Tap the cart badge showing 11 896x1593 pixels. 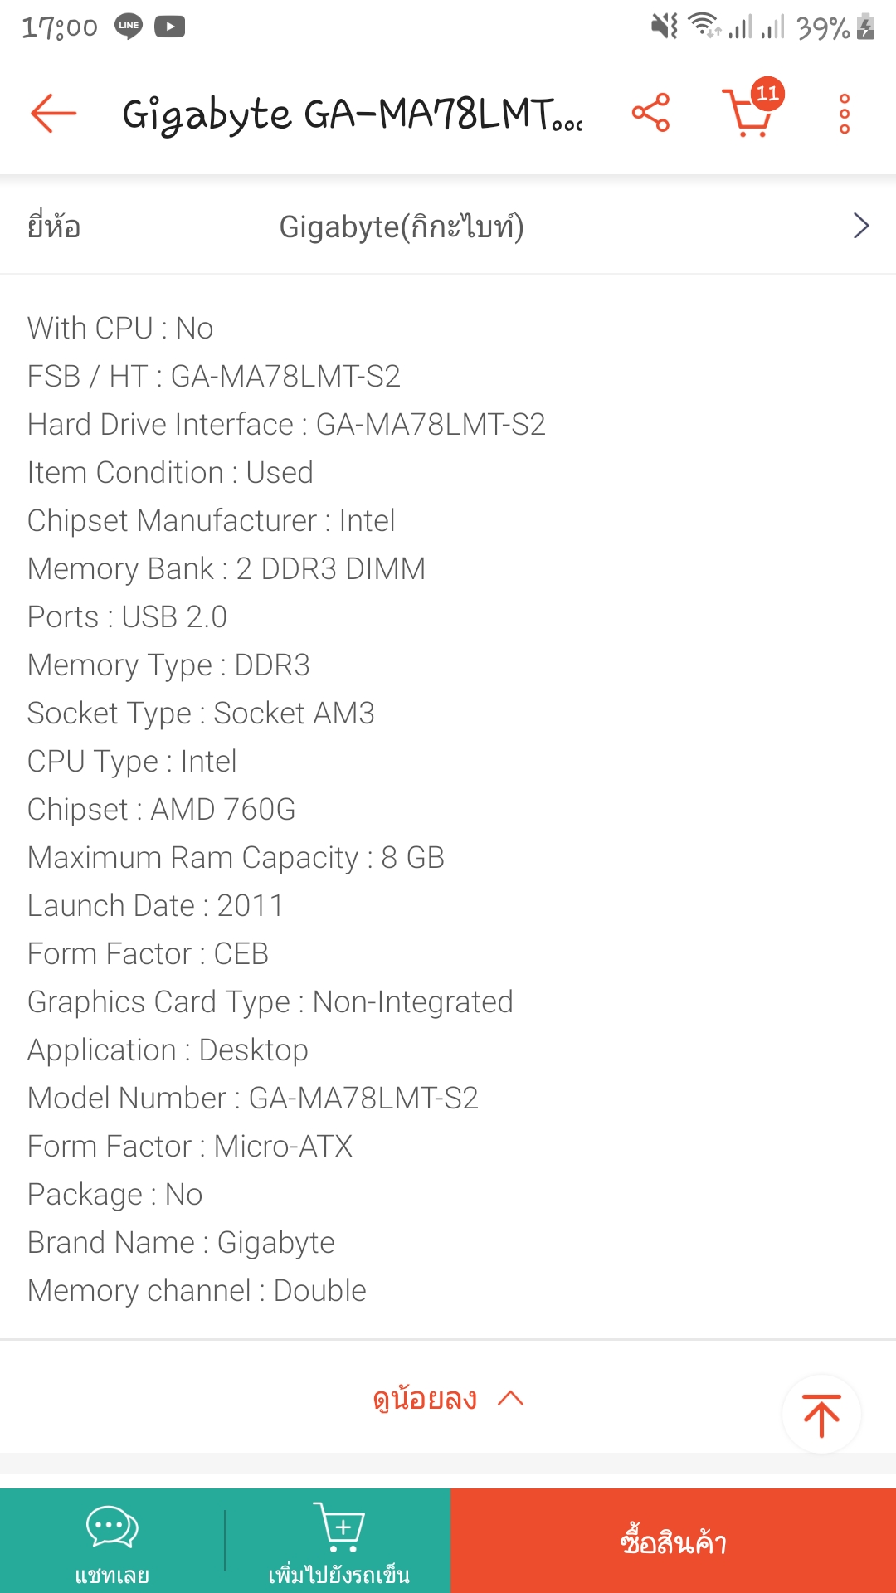[767, 93]
